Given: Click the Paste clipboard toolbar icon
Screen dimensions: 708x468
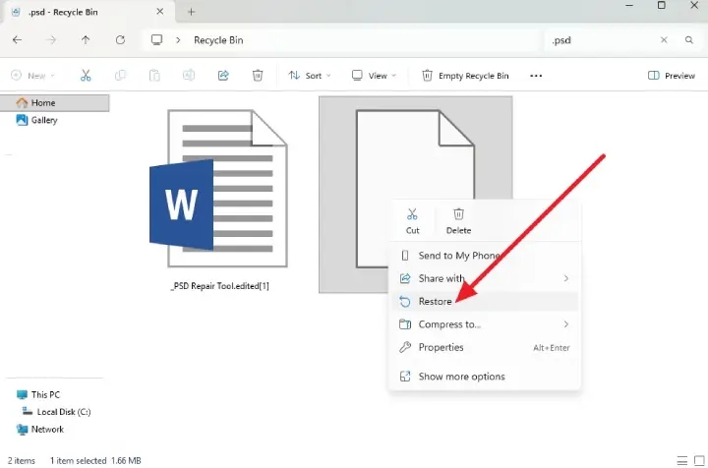Looking at the screenshot, I should [x=154, y=76].
